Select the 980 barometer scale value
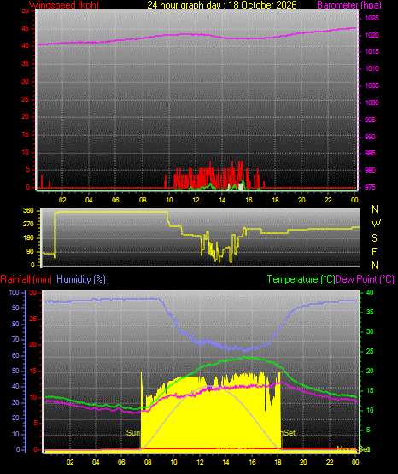This screenshot has height=474, width=398. 370,170
